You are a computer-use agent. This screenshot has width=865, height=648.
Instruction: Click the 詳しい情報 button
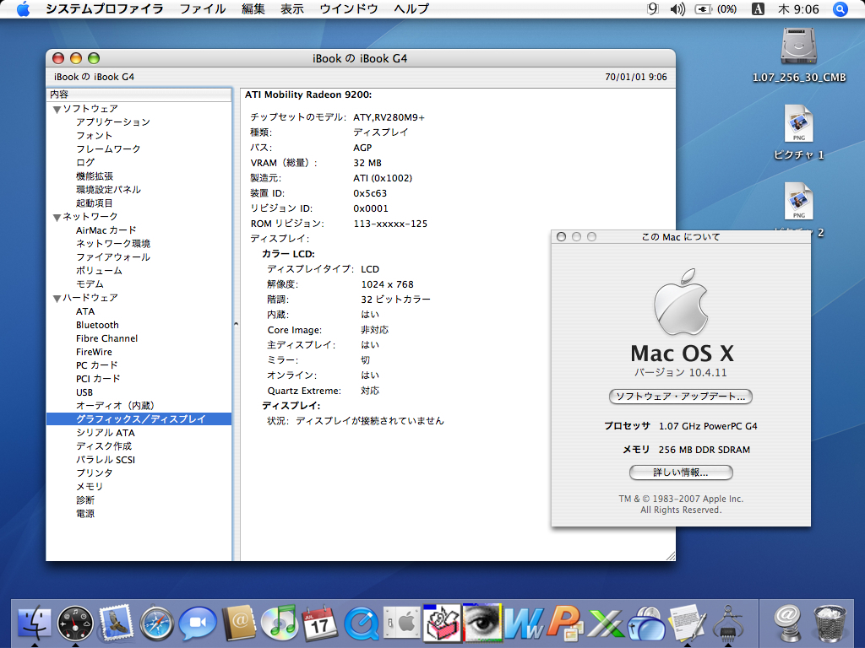pos(680,472)
